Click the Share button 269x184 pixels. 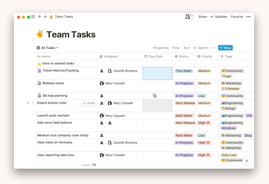202,17
